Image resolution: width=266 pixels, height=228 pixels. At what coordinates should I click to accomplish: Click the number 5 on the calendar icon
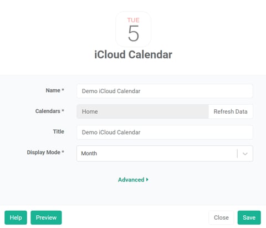134,33
